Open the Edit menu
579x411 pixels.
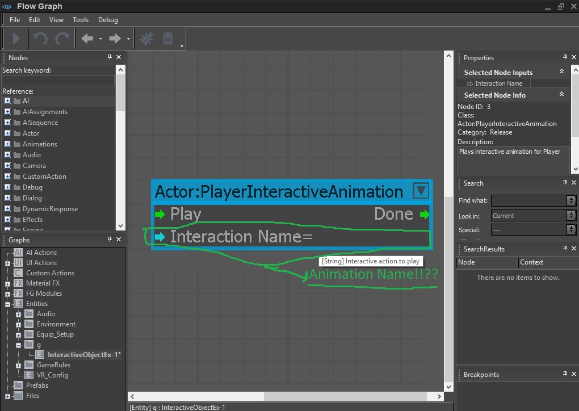click(34, 19)
